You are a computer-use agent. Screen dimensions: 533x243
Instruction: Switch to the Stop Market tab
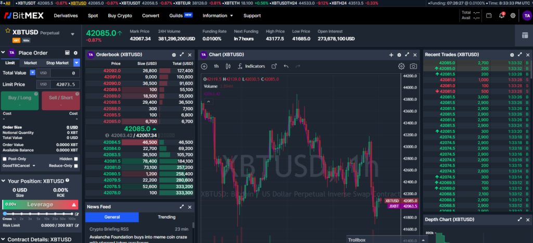tap(57, 63)
